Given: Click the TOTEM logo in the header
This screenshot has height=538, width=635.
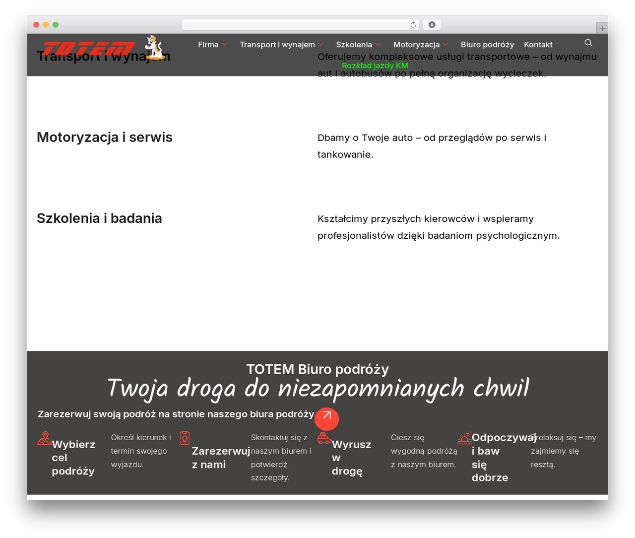Looking at the screenshot, I should click(88, 49).
